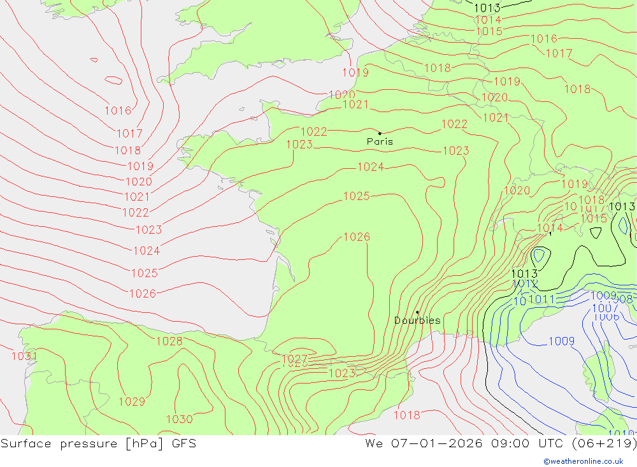
Task: Click the red 1027 isobar label
Action: [x=294, y=359]
